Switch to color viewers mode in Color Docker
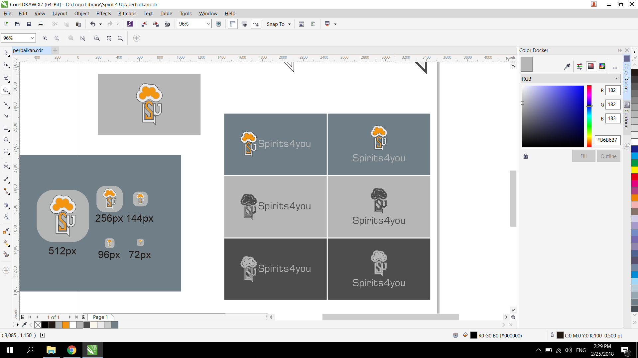638x358 pixels. coord(591,66)
